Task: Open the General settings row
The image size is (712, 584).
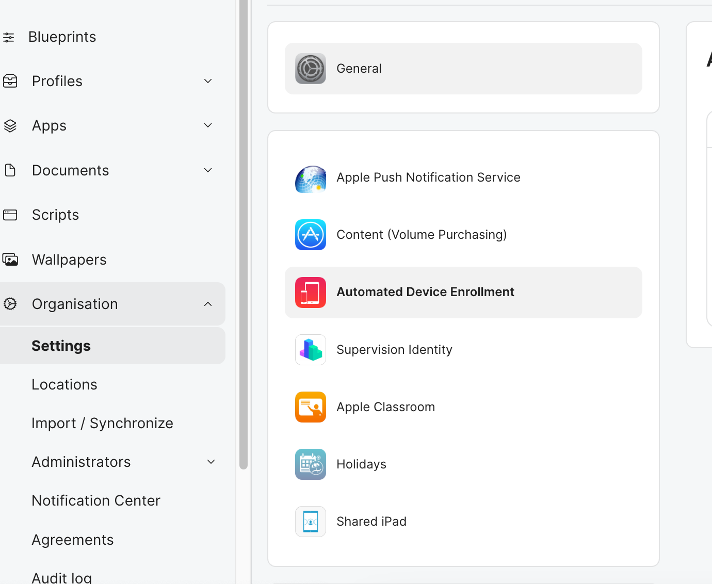Action: click(x=463, y=69)
